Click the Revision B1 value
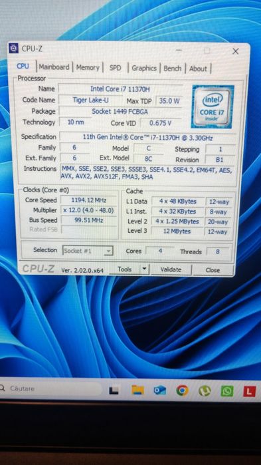261x465 pixels. [x=220, y=160]
